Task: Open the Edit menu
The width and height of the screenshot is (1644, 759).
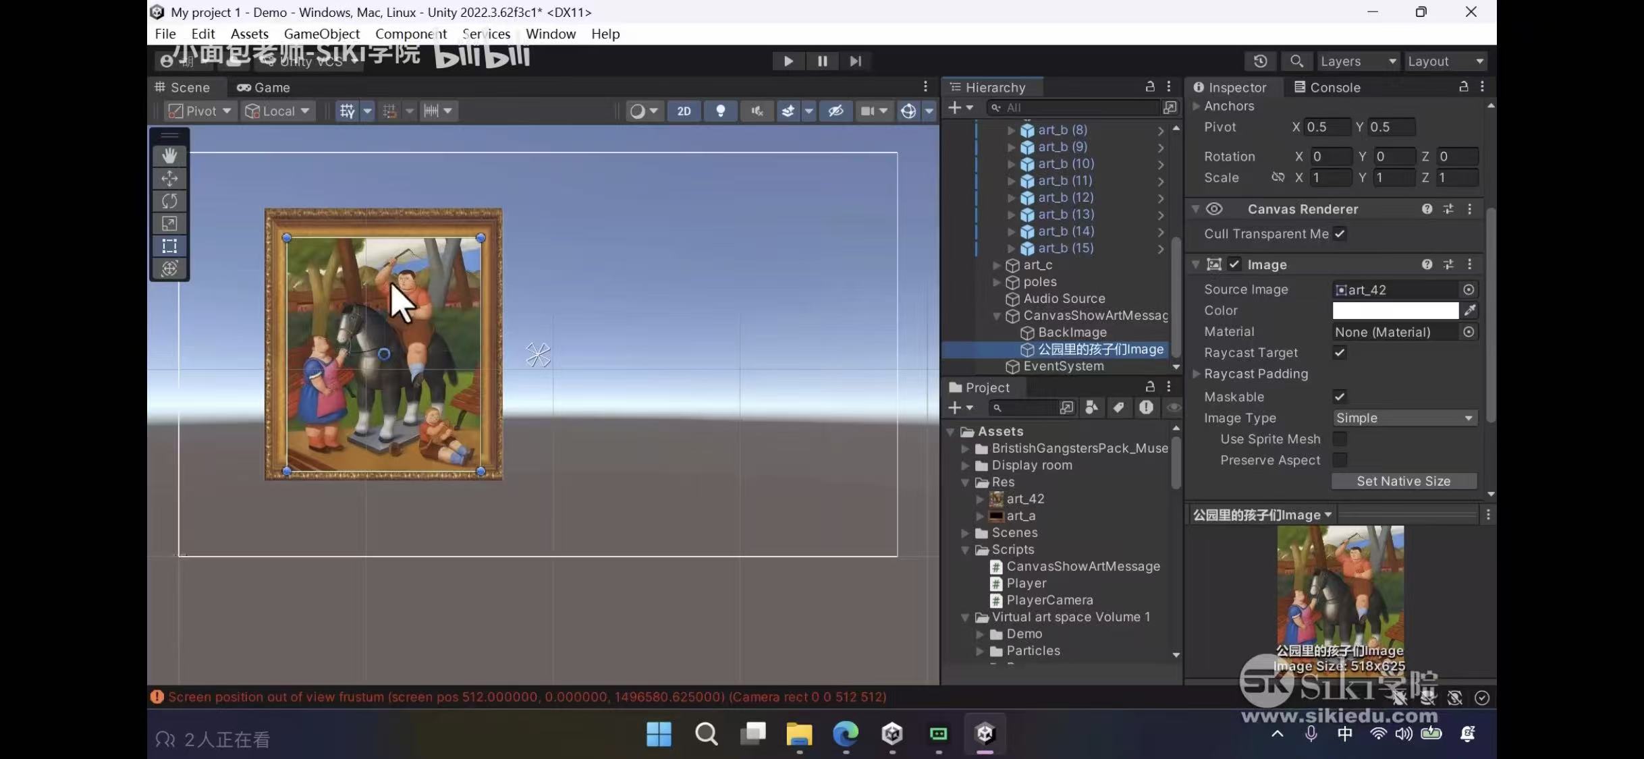Action: click(x=202, y=34)
